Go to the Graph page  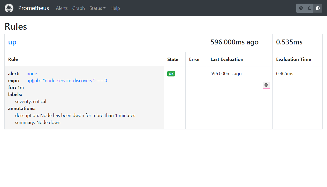78,8
